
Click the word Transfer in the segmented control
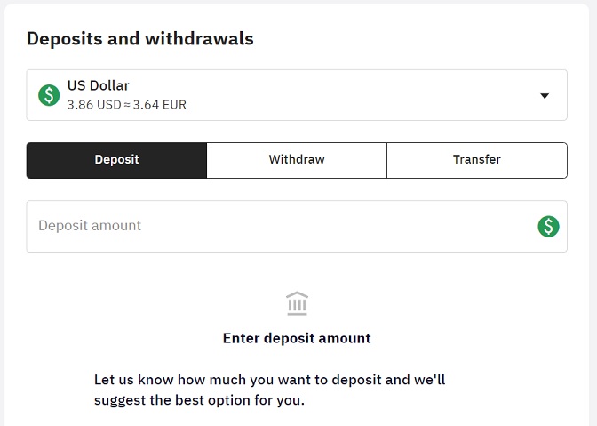477,160
